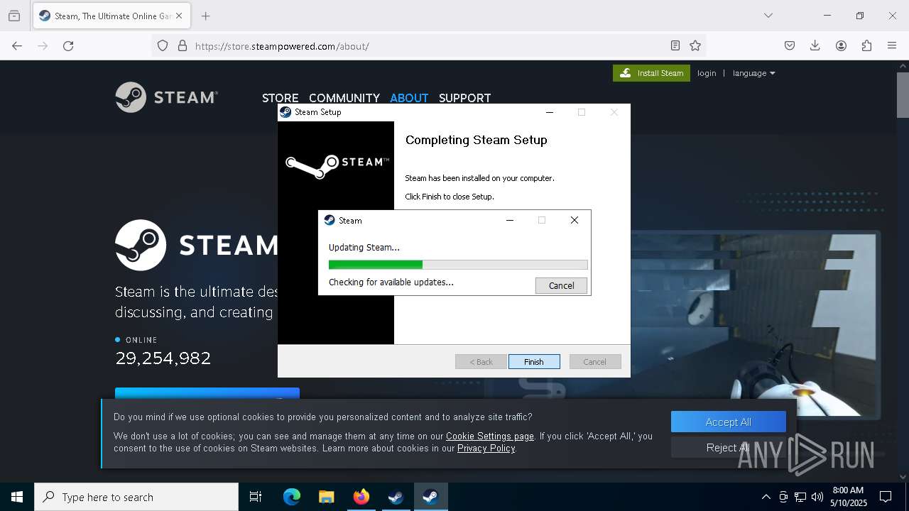Open the SUPPORT menu
909x511 pixels.
(x=464, y=98)
